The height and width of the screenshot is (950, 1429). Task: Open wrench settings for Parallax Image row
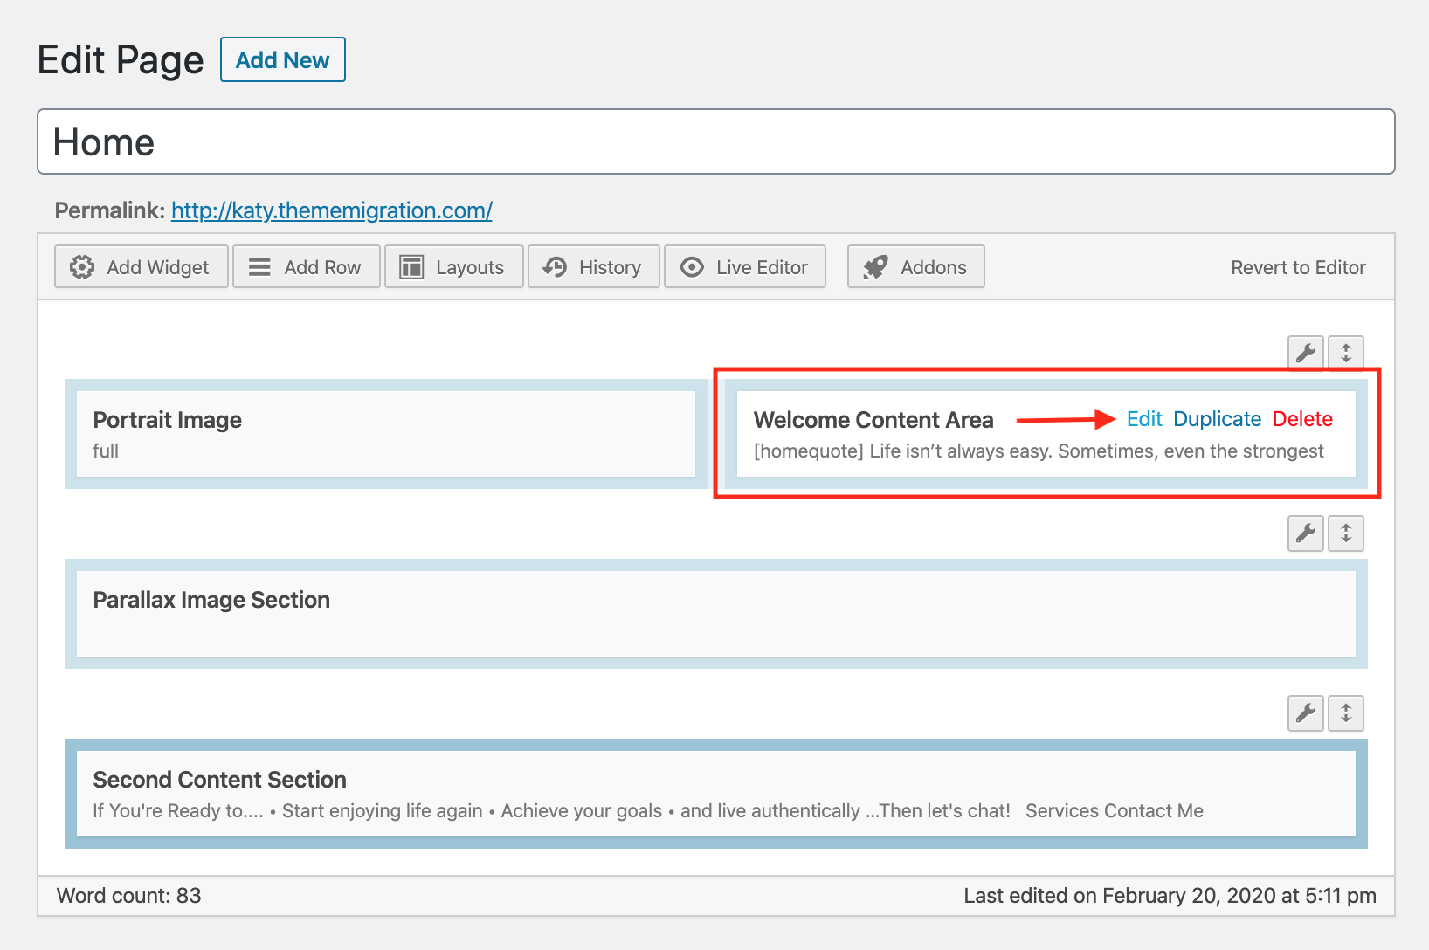pos(1306,534)
